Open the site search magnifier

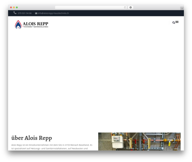[x=174, y=23]
